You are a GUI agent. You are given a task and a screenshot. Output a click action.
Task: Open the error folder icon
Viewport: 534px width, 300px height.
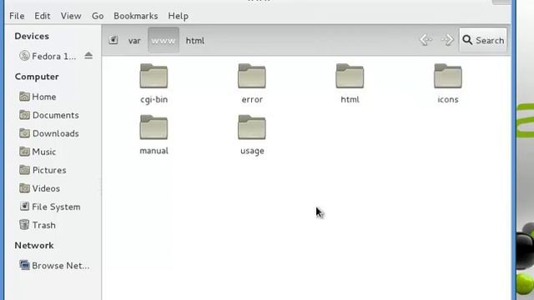pos(252,76)
